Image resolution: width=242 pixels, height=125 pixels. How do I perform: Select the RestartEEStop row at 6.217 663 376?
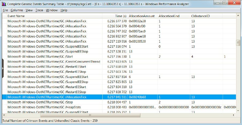119,72
